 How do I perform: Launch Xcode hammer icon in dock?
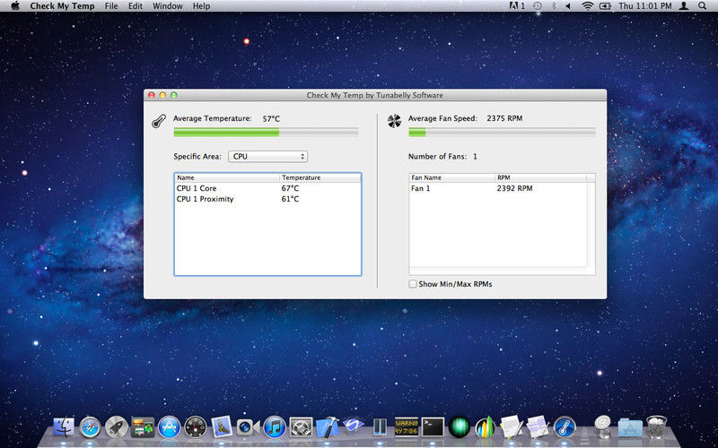tap(328, 427)
